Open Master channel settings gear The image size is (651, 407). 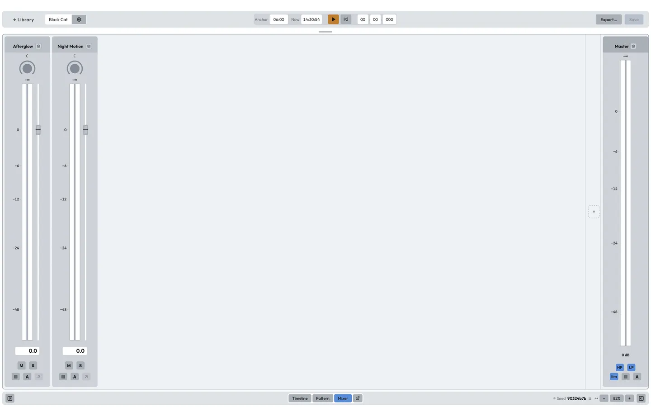point(633,46)
